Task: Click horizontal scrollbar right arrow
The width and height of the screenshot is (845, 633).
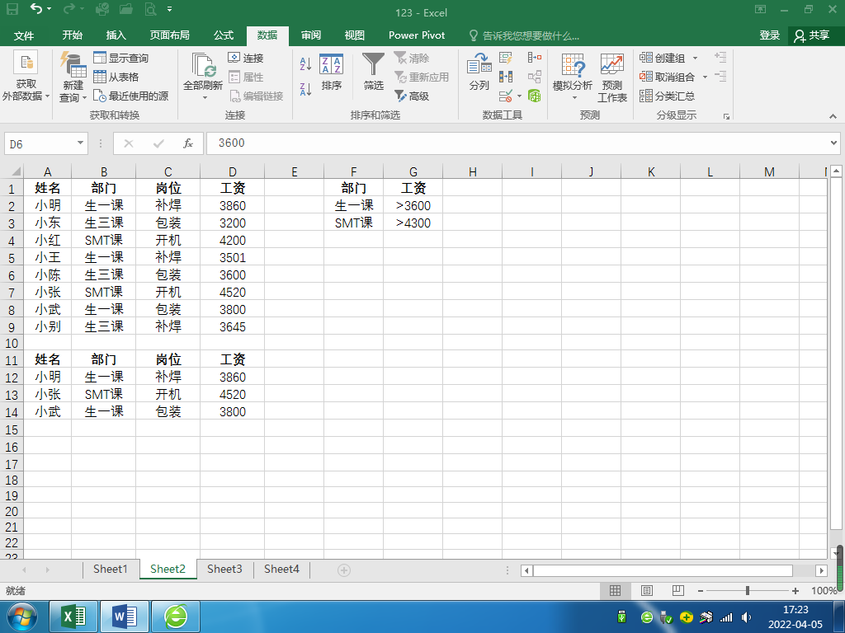Action: click(821, 570)
